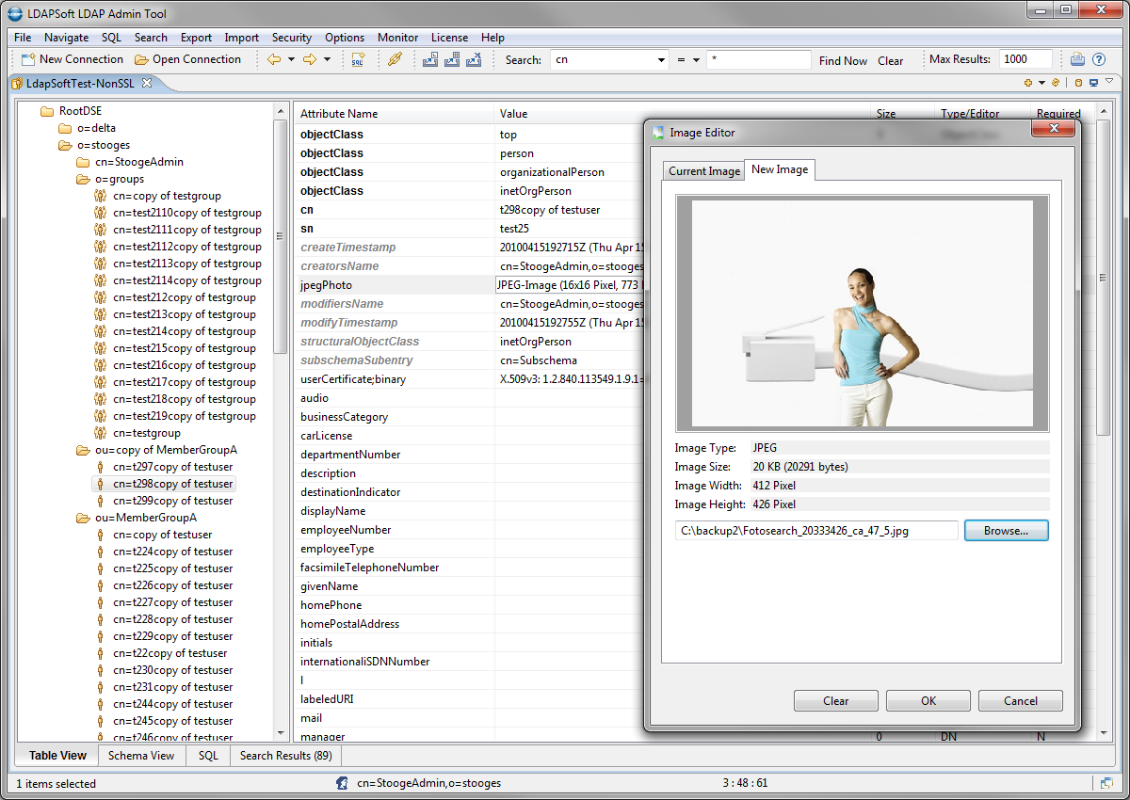Click Find Now to run search
This screenshot has height=800, width=1130.
click(x=843, y=60)
